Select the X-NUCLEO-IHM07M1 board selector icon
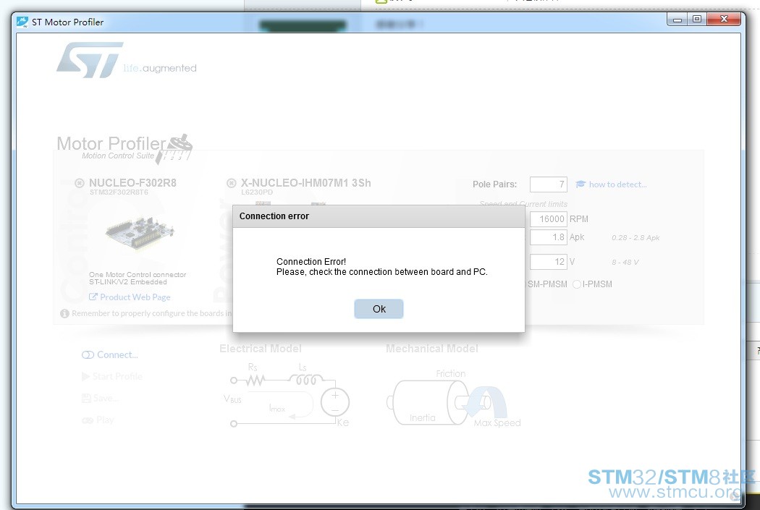This screenshot has width=760, height=510. [231, 183]
